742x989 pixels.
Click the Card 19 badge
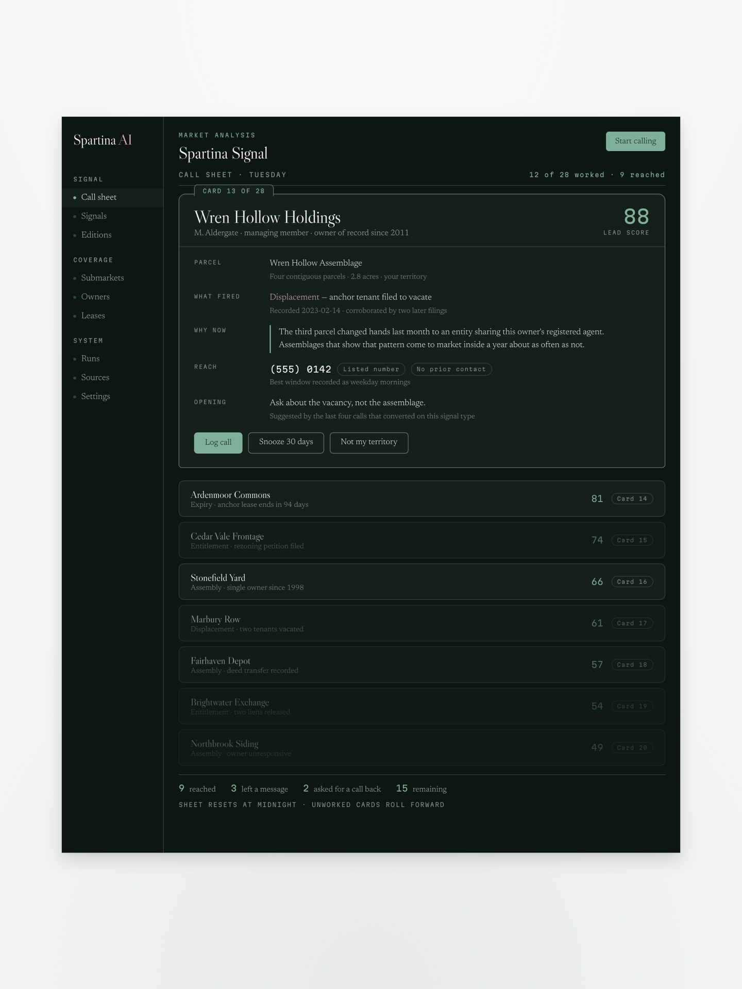pyautogui.click(x=632, y=706)
